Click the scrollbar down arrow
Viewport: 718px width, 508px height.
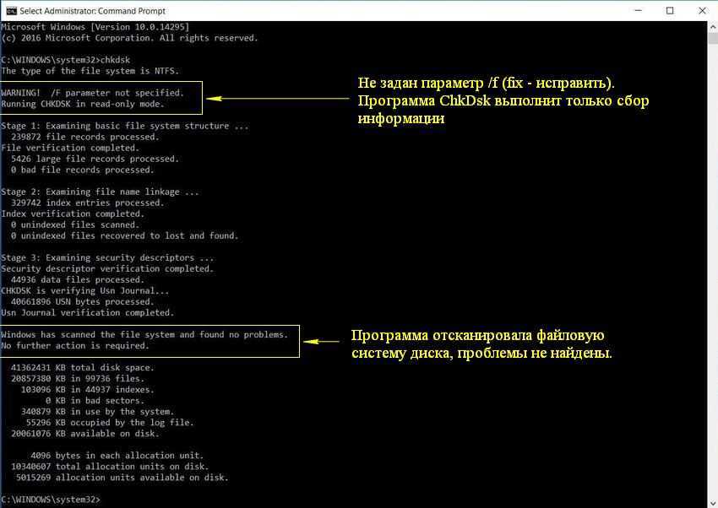713,503
